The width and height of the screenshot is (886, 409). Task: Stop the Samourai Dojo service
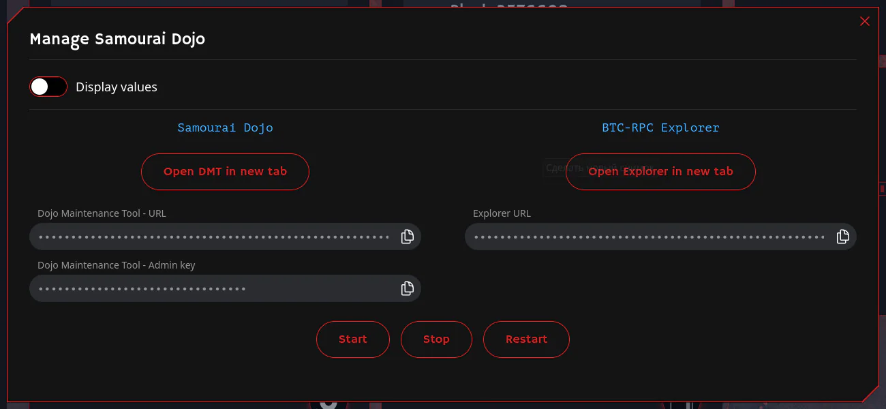[x=436, y=339]
